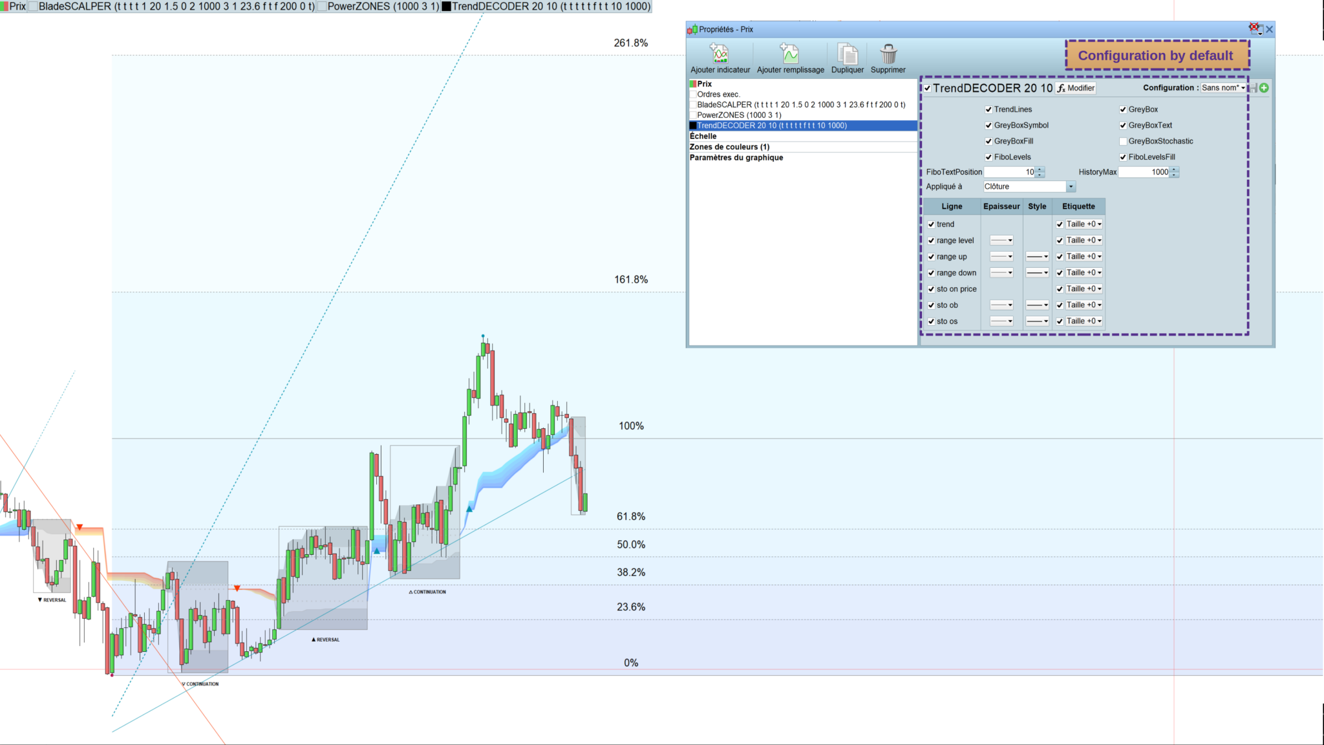
Task: Uncheck the TrendLines option
Action: pyautogui.click(x=988, y=109)
